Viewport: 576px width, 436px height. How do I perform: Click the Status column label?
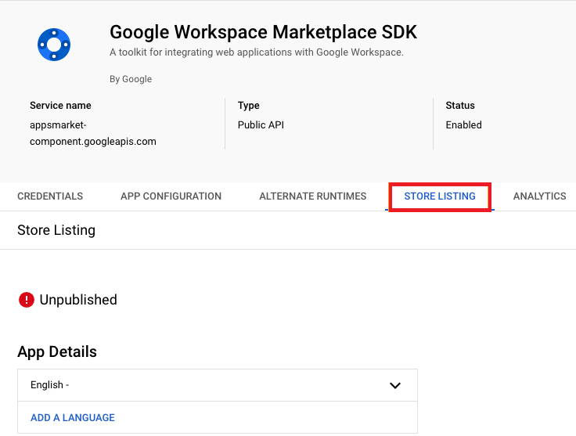(460, 106)
